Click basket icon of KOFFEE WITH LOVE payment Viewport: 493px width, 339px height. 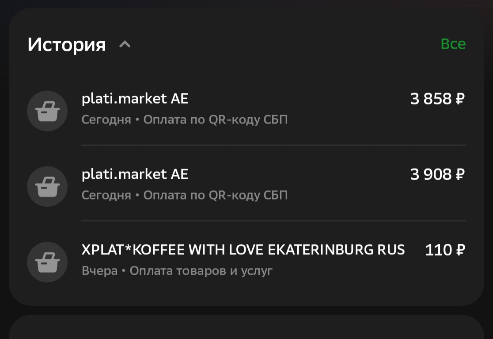point(47,262)
